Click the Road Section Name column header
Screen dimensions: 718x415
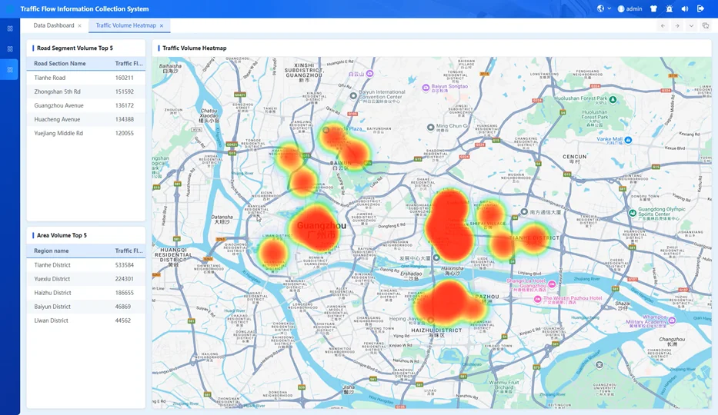click(59, 64)
